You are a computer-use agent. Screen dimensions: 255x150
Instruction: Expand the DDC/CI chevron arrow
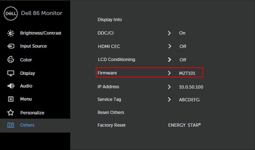pyautogui.click(x=169, y=33)
